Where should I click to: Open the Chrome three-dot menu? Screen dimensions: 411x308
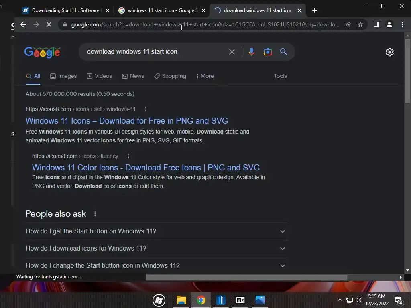pos(402,24)
